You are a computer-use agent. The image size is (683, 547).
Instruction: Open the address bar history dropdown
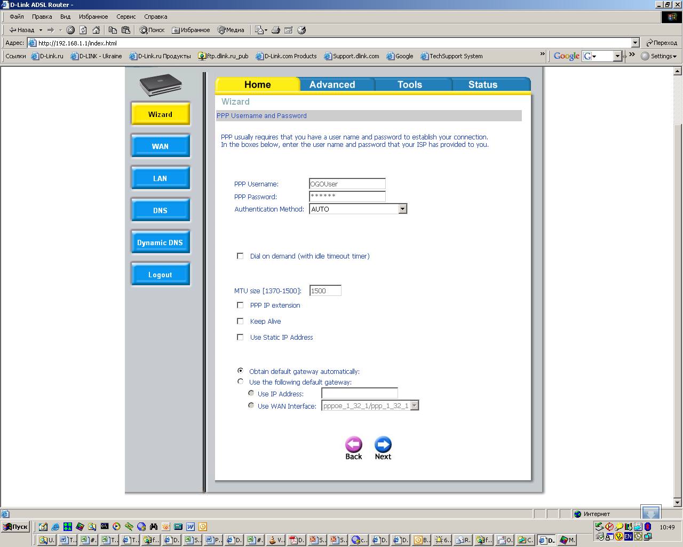(635, 43)
